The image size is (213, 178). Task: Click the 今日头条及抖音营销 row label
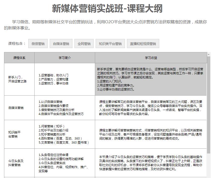point(16,163)
